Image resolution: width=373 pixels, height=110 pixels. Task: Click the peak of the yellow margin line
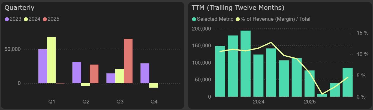pyautogui.click(x=271, y=42)
